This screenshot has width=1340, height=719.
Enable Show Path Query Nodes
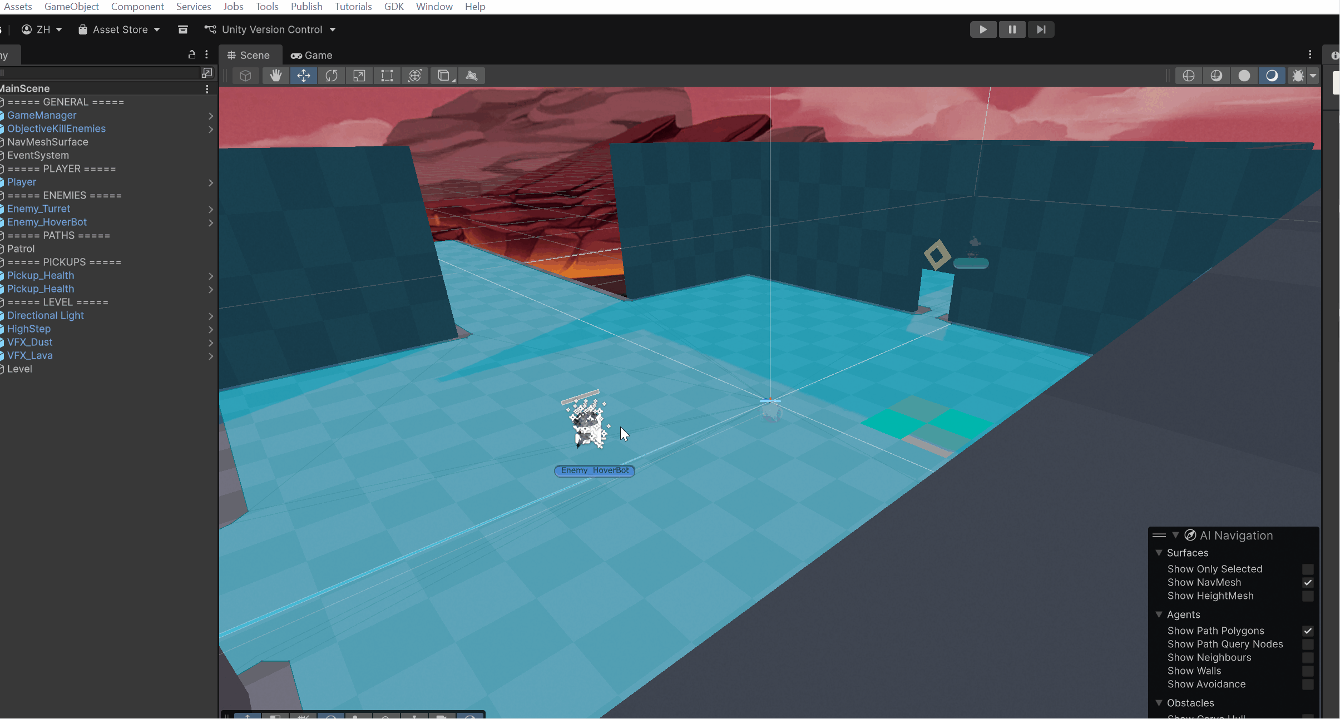click(x=1308, y=644)
